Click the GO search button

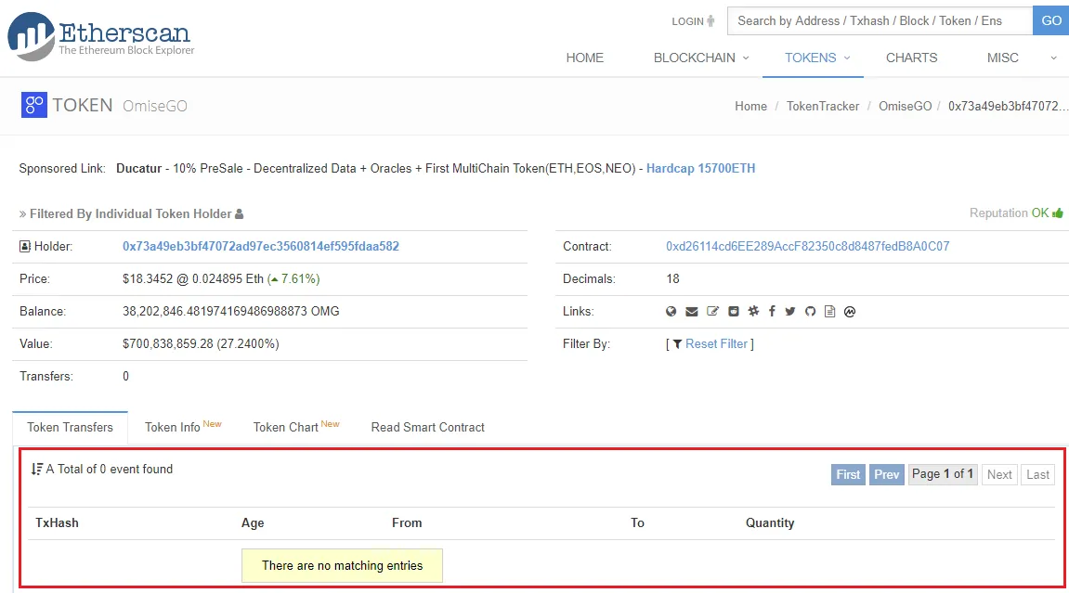click(1050, 20)
